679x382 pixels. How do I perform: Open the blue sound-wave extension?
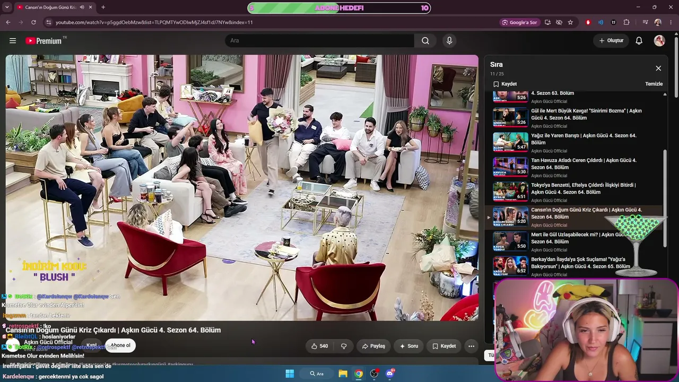(600, 22)
